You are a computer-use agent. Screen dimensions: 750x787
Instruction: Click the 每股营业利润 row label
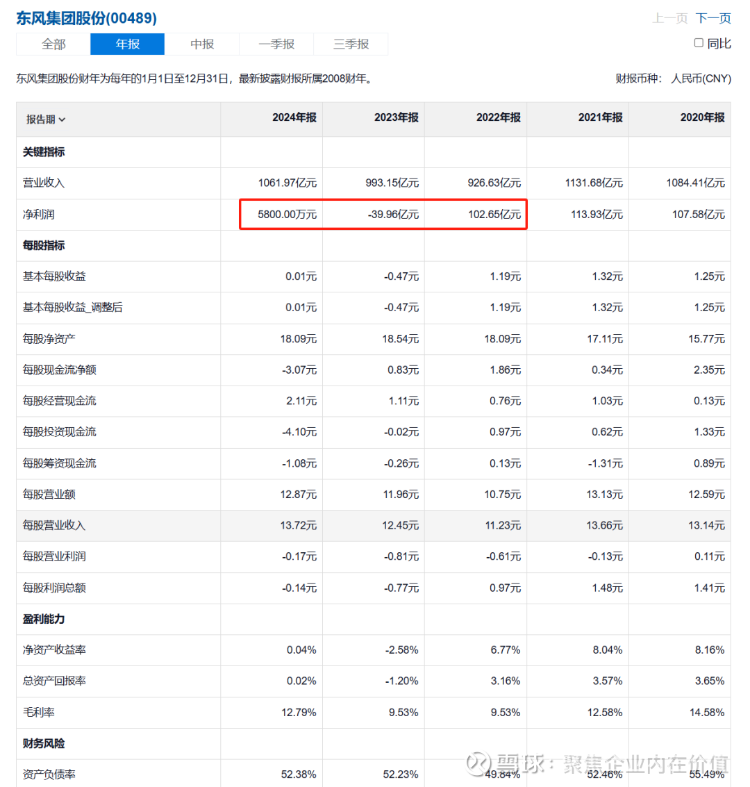54,556
